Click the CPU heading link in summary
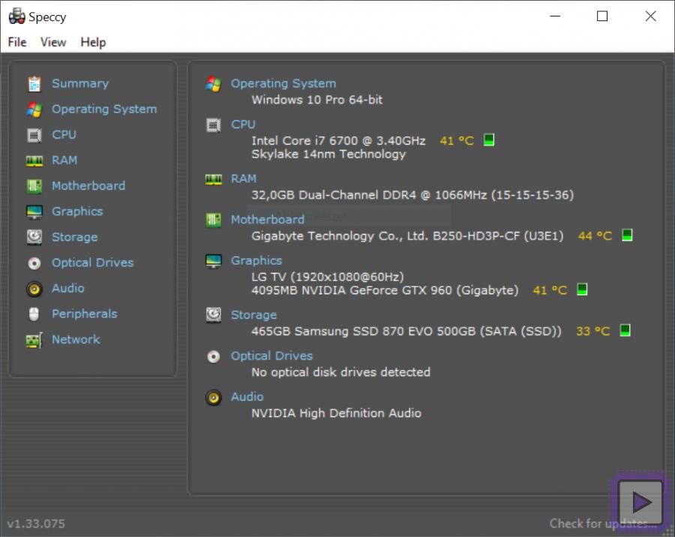The height and width of the screenshot is (537, 675). pos(243,124)
